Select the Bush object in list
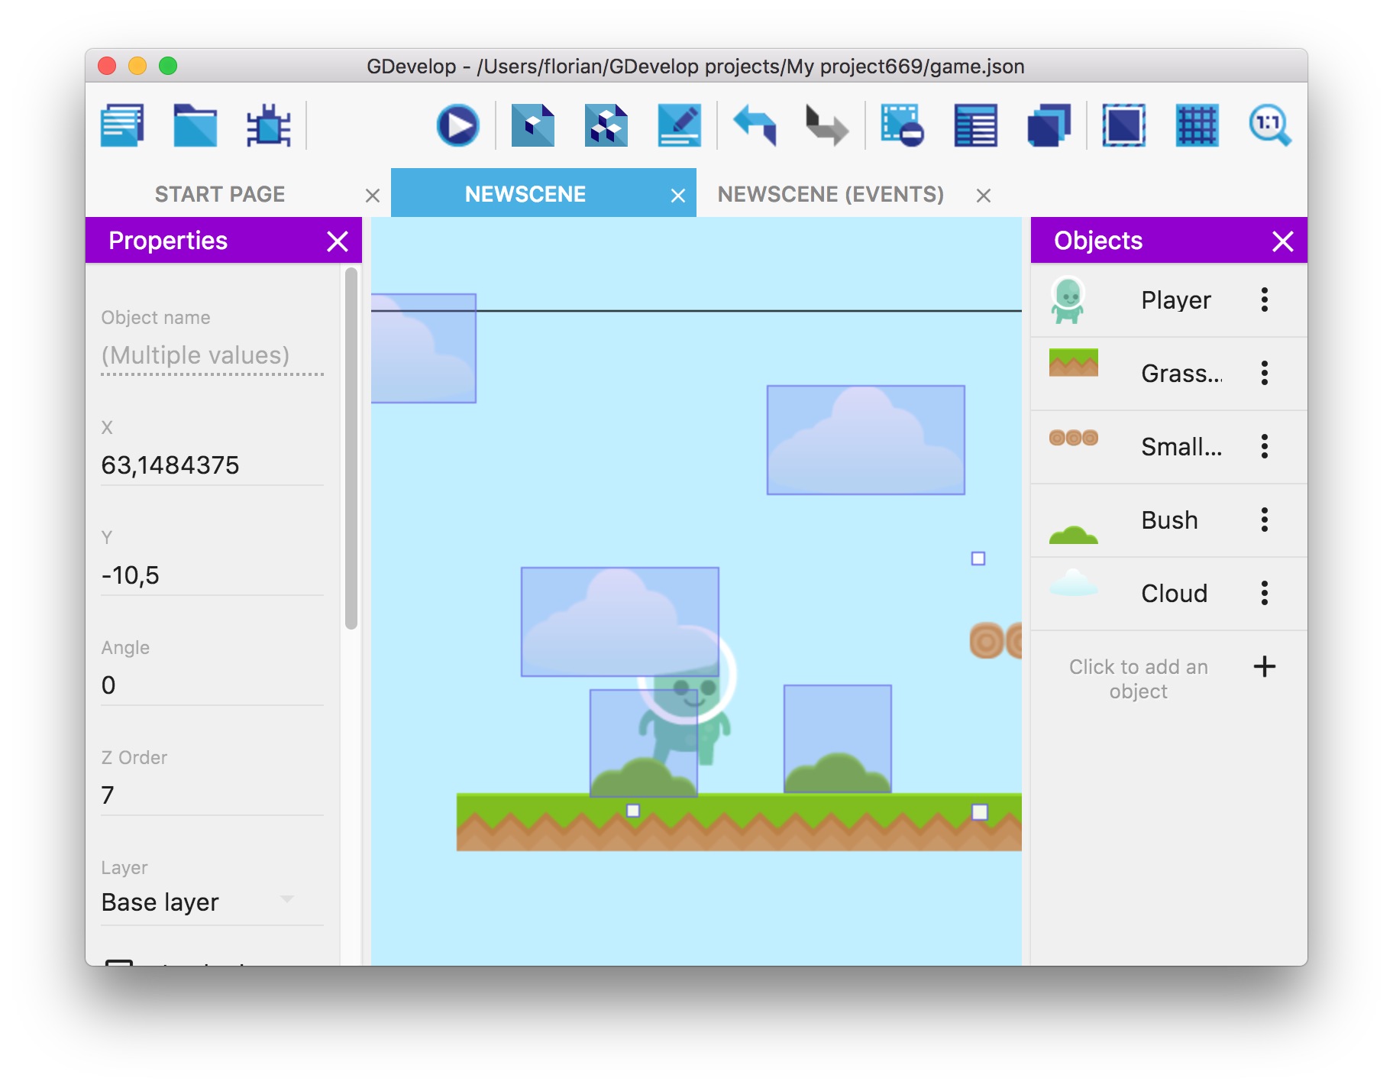Image resolution: width=1393 pixels, height=1088 pixels. pyautogui.click(x=1168, y=520)
